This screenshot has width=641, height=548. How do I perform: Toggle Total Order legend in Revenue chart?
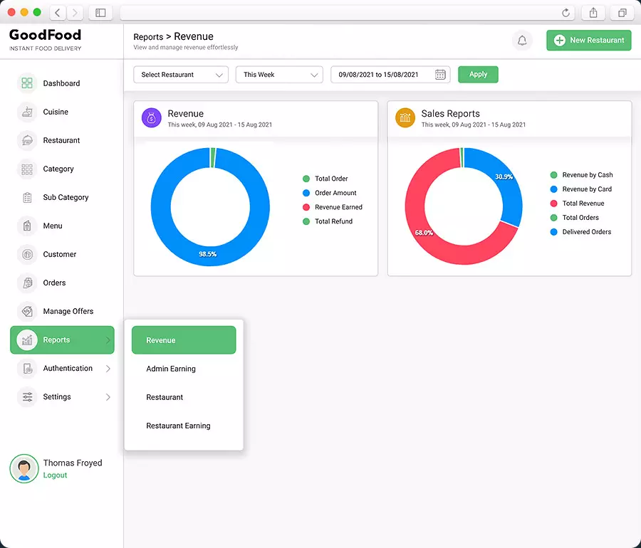(331, 179)
